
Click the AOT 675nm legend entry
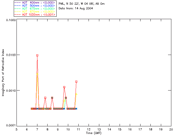coord(35,8)
